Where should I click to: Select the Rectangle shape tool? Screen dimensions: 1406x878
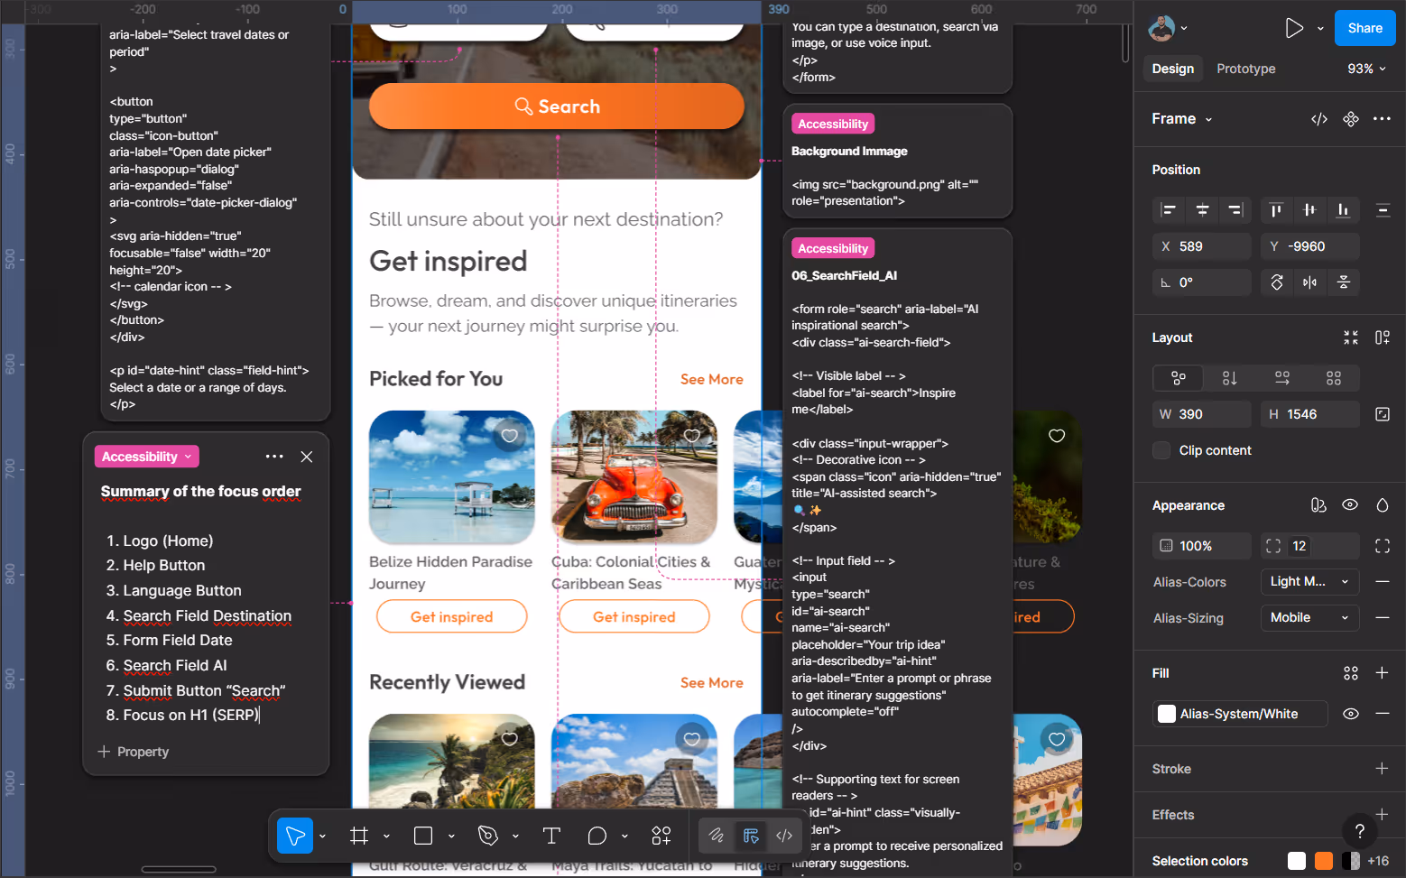point(423,836)
